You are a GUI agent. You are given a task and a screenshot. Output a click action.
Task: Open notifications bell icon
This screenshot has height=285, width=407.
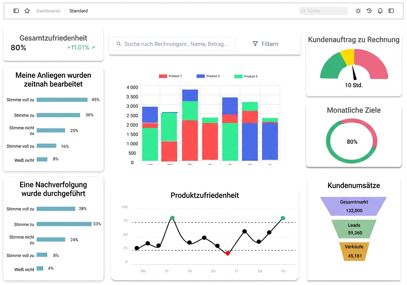[x=380, y=11]
